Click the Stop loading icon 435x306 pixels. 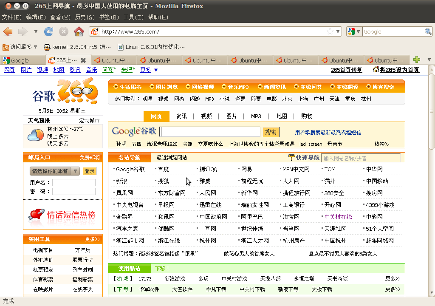64,31
